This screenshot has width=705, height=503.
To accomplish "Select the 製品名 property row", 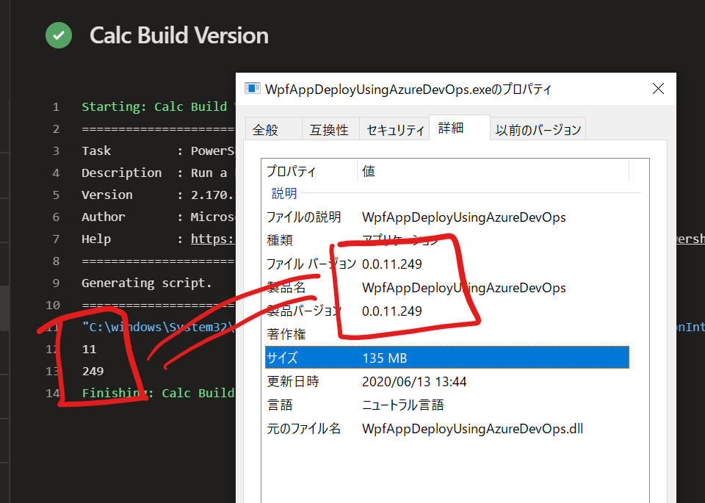I will tap(447, 288).
